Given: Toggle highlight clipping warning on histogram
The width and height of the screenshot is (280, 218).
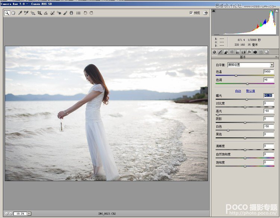Looking at the screenshot, I should point(277,11).
